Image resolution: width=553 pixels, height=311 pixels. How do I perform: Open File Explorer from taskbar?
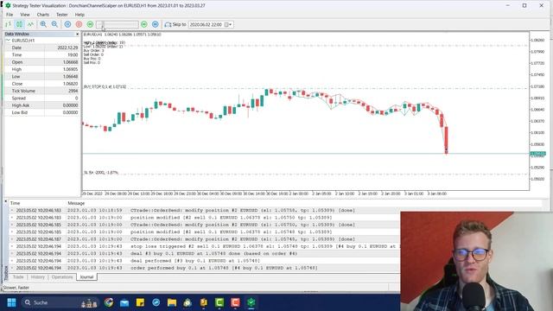pos(172,302)
